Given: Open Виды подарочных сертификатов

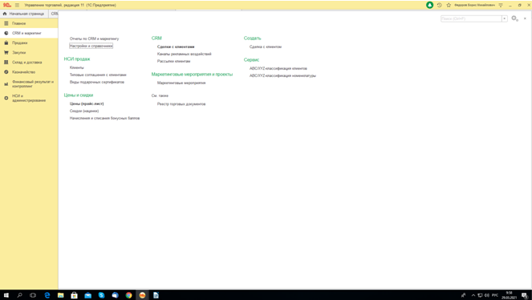Looking at the screenshot, I should [97, 82].
